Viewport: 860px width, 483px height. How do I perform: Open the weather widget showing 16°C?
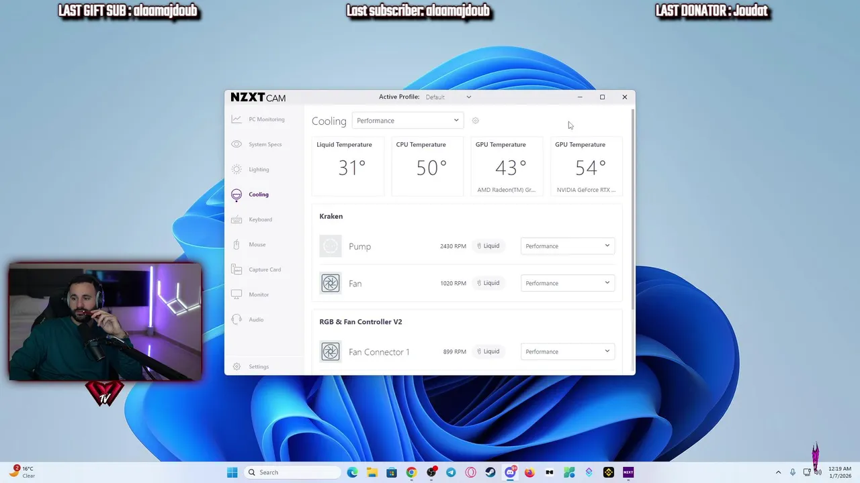point(22,472)
